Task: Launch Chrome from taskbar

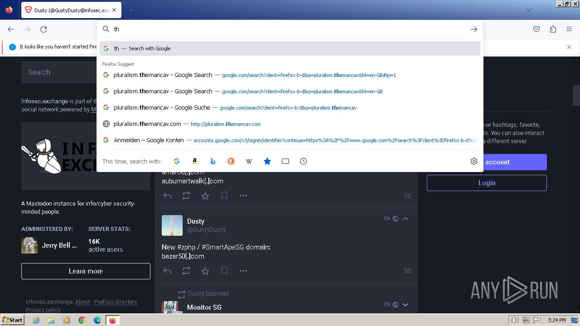Action: point(82,320)
